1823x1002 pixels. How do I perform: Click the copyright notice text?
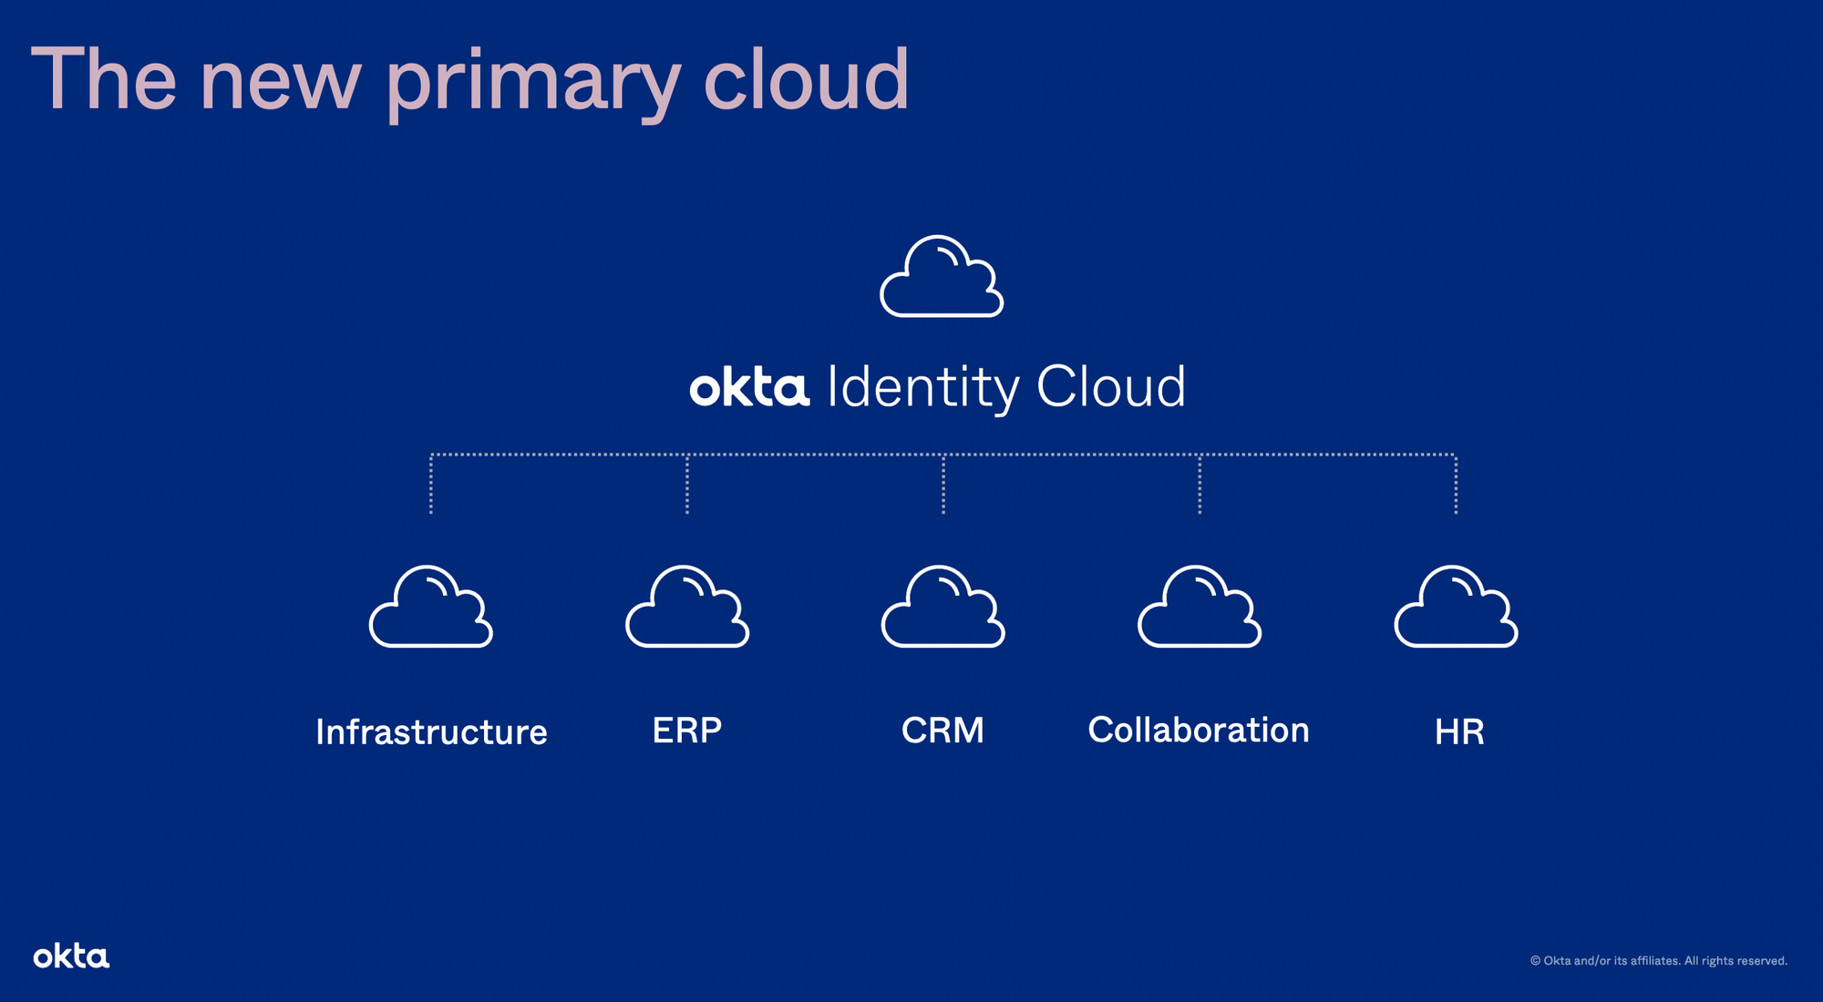1658,961
